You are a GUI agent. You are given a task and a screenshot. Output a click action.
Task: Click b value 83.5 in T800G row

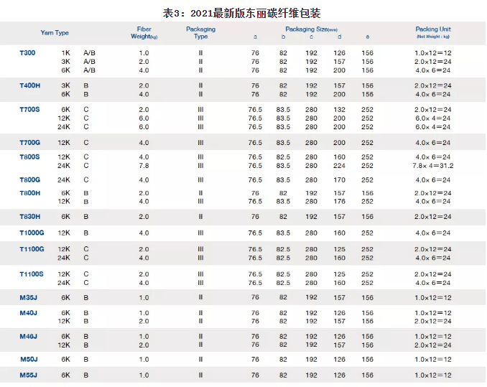[283, 180]
